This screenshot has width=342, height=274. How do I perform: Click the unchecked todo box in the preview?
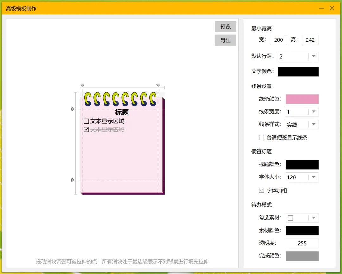tap(86, 121)
